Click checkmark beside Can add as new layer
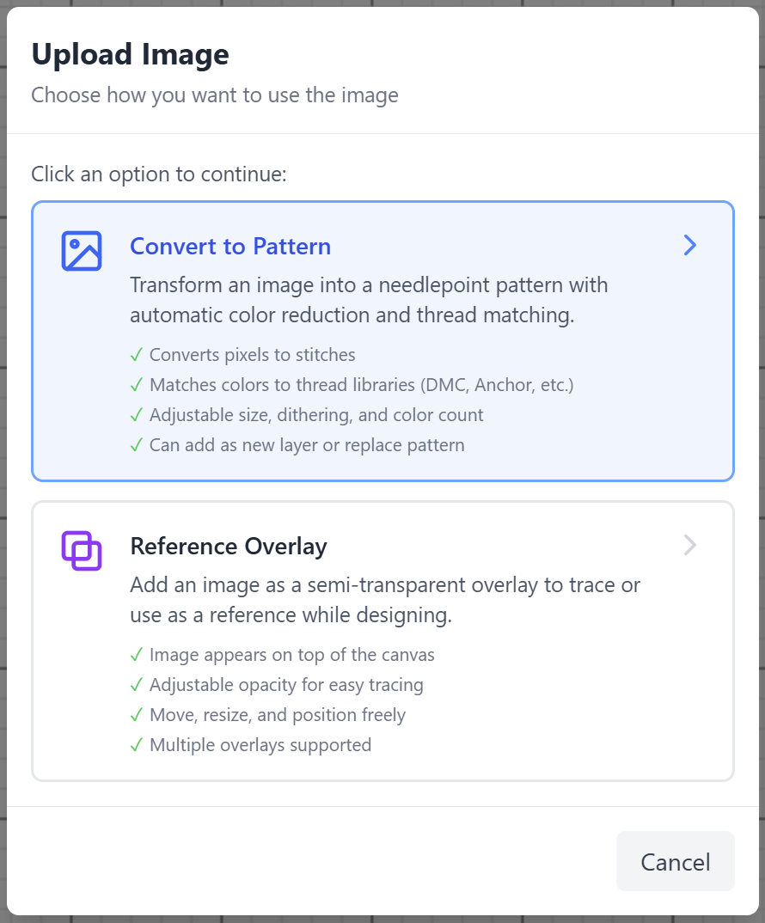Viewport: 765px width, 923px height. (x=136, y=445)
